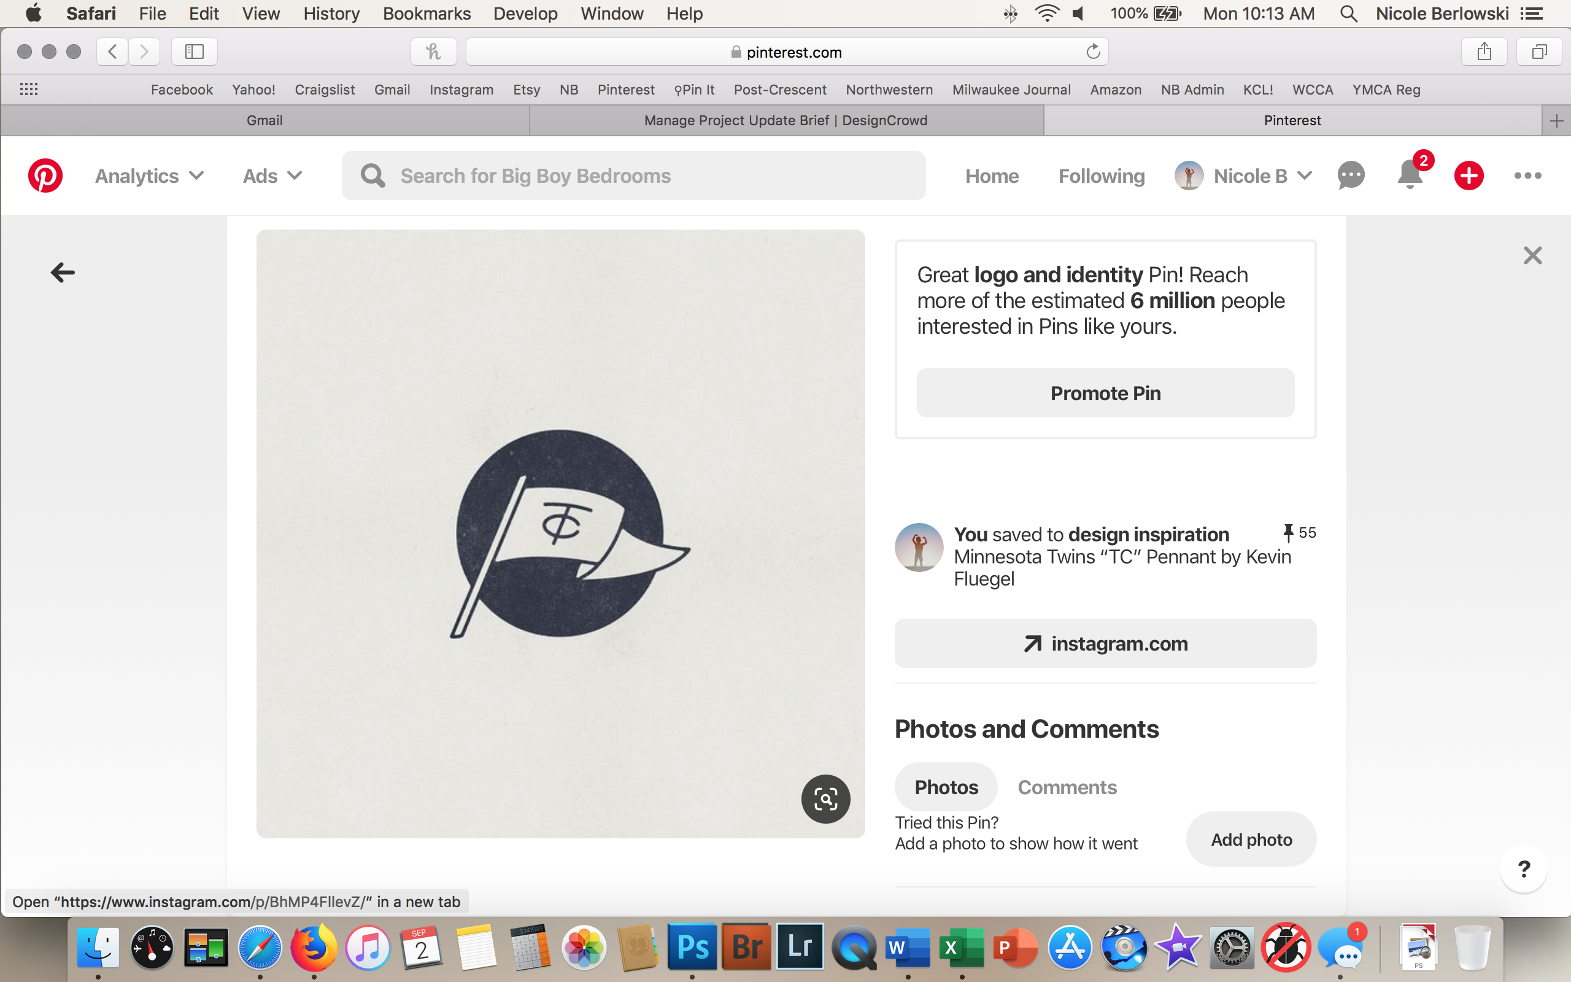Viewport: 1571px width, 982px height.
Task: Open the messages speech bubble icon
Action: point(1351,176)
